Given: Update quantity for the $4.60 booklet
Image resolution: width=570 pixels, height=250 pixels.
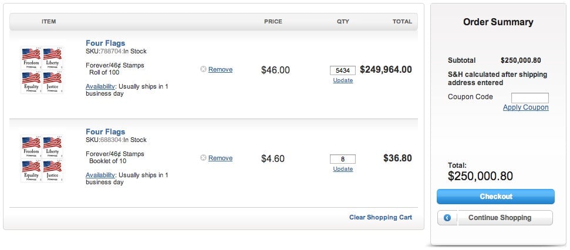Looking at the screenshot, I should coord(343,169).
